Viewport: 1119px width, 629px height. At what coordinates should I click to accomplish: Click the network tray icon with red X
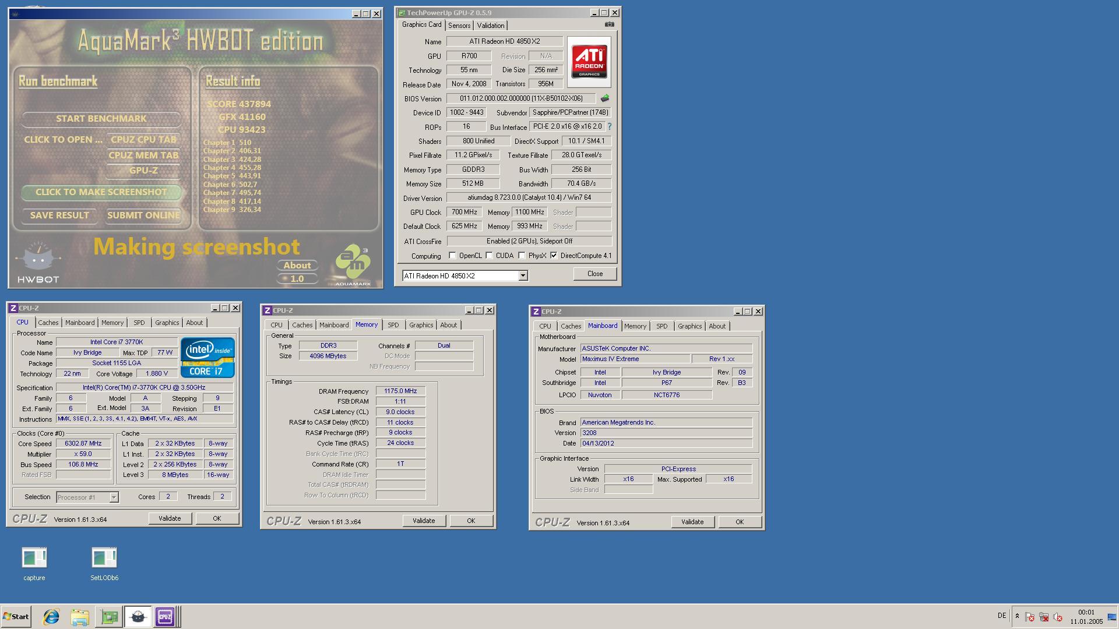[x=1043, y=617]
